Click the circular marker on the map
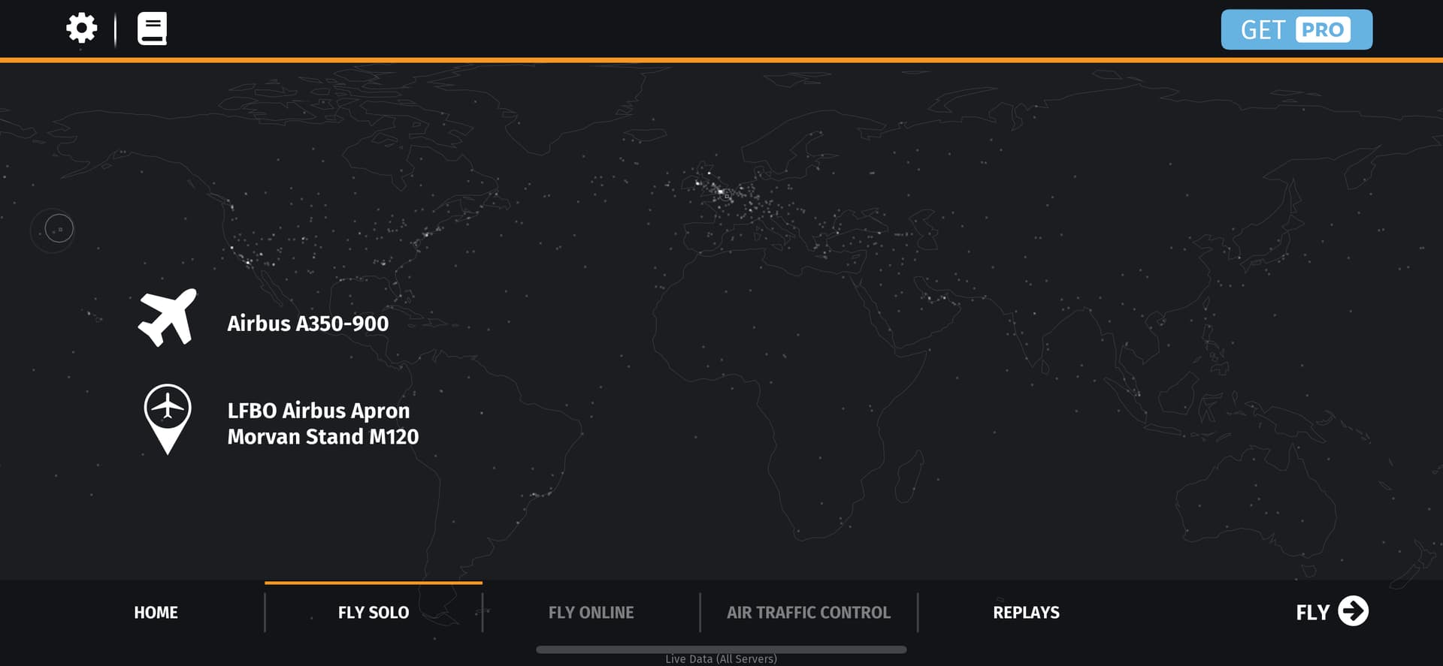 pyautogui.click(x=59, y=228)
